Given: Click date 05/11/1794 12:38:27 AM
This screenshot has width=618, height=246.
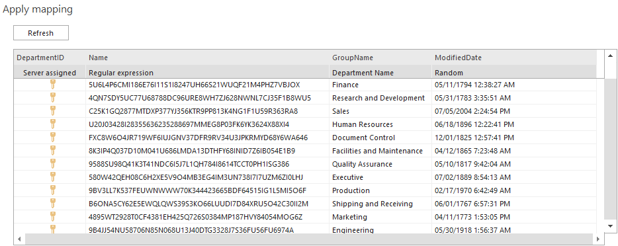Looking at the screenshot, I should (x=474, y=85).
